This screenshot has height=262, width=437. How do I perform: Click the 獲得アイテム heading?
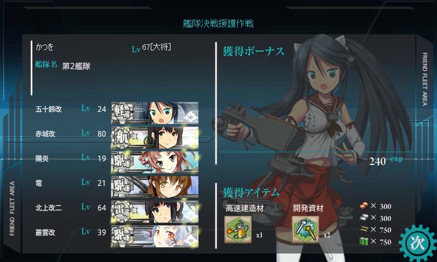(251, 192)
